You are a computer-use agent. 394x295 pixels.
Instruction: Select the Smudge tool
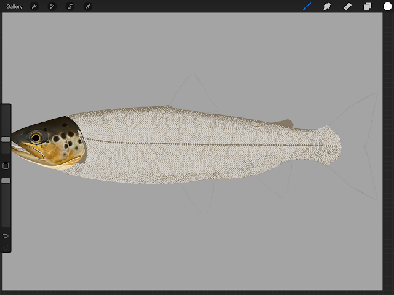coord(327,6)
